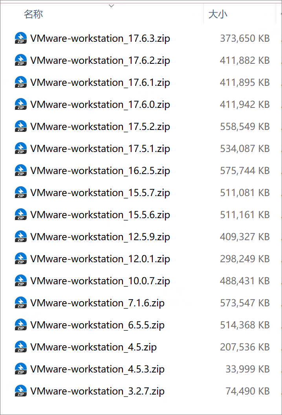Select VMware-workstation_15.5.7.zip in the list
The width and height of the screenshot is (282, 415).
pyautogui.click(x=100, y=193)
